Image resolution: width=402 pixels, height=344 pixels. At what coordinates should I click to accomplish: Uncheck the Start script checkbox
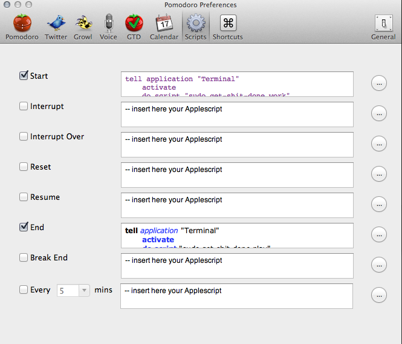24,76
